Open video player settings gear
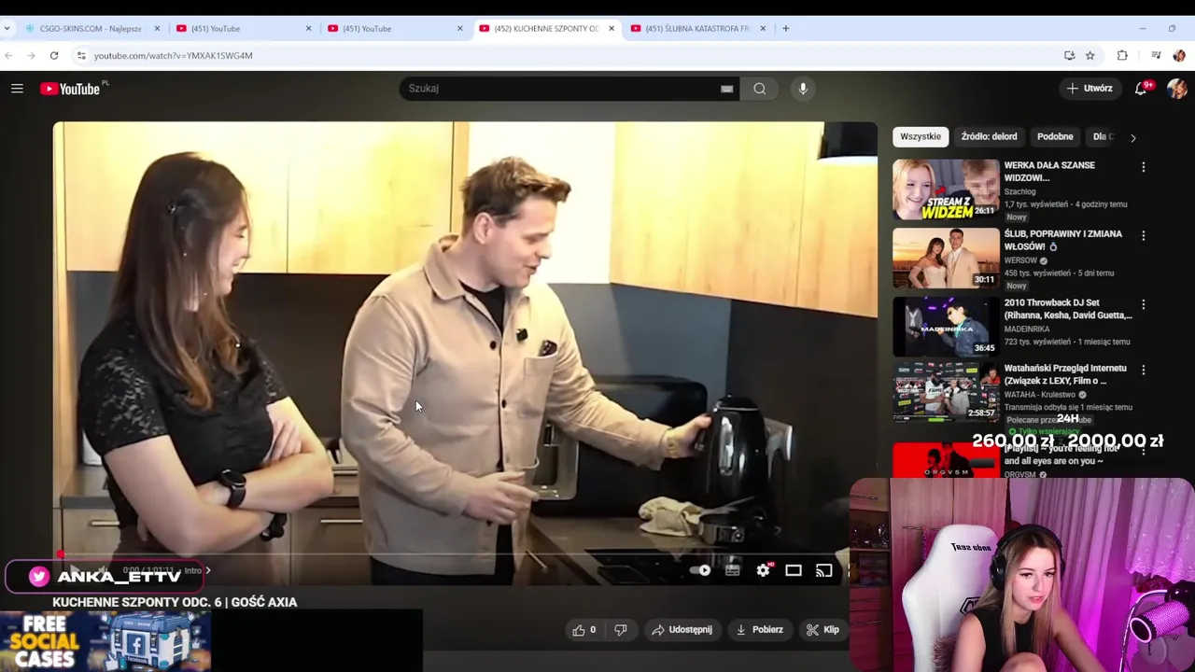The image size is (1195, 672). tap(764, 570)
